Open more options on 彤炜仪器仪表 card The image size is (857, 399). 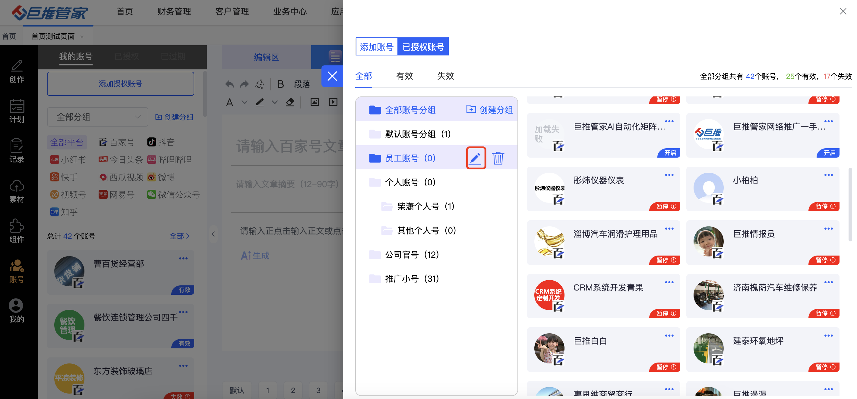[669, 175]
